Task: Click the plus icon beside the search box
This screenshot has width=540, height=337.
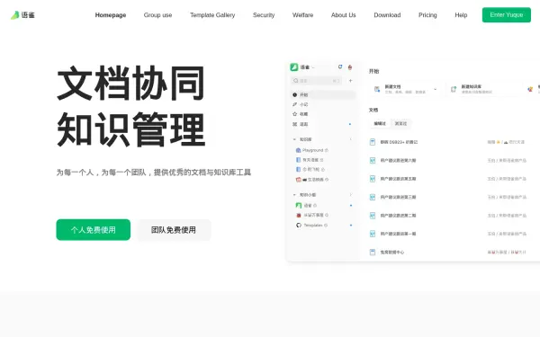Action: (x=350, y=81)
